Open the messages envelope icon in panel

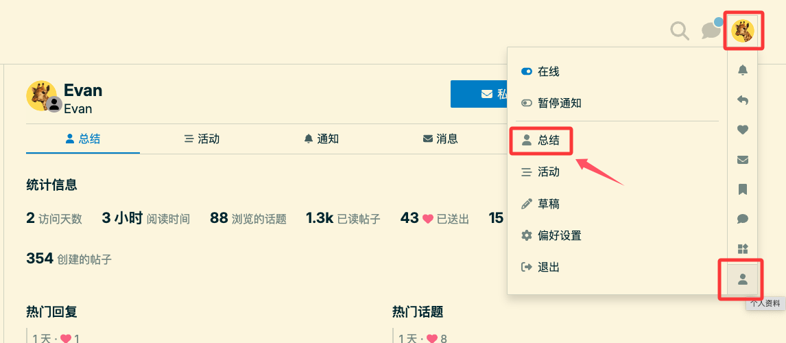coord(743,160)
